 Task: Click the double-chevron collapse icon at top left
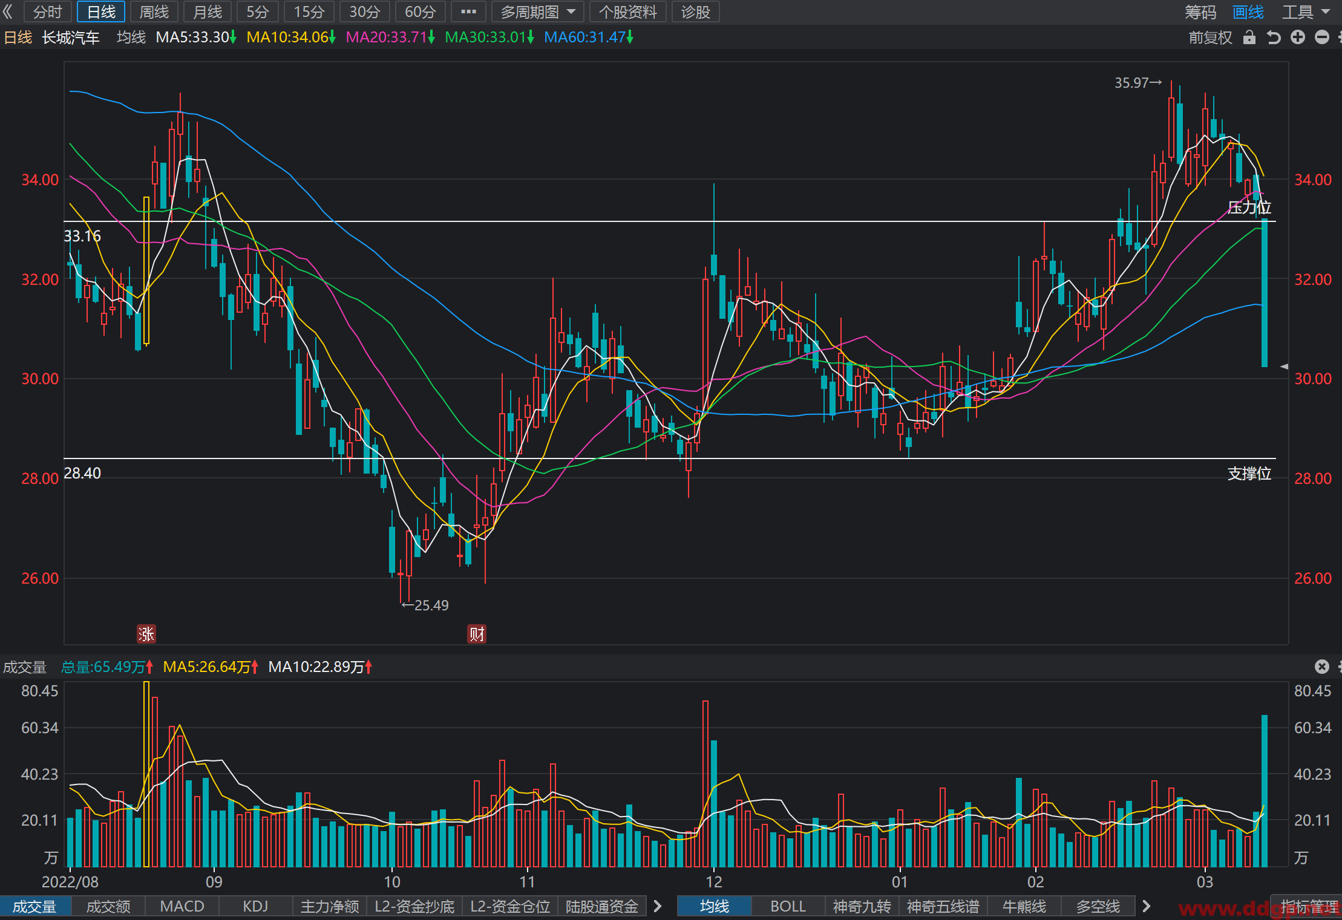(8, 11)
